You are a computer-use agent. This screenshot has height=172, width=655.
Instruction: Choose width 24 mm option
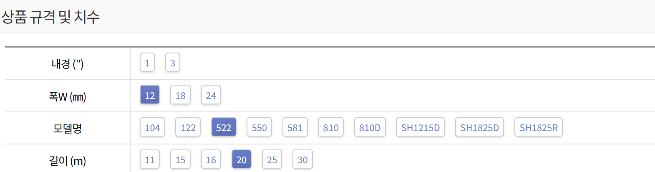coord(211,95)
